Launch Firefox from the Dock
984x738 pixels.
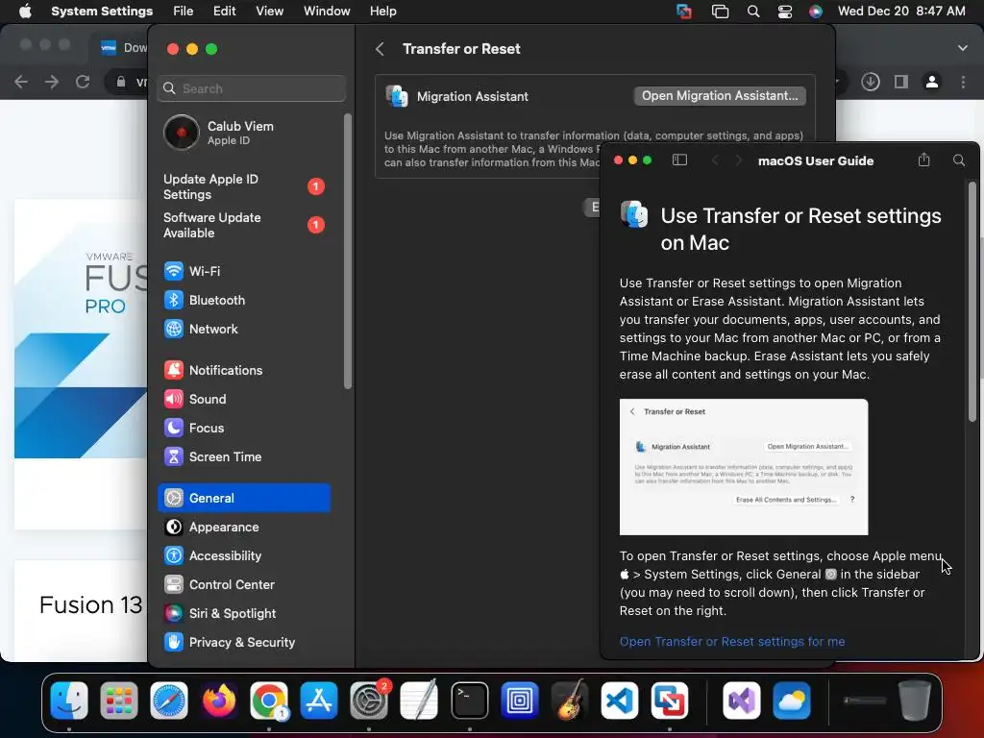tap(219, 701)
